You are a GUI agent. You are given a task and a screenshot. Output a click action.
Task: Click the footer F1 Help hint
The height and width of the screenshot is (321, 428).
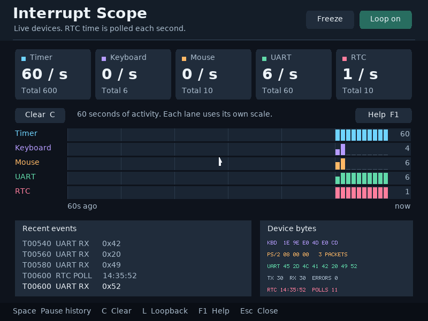click(x=213, y=311)
